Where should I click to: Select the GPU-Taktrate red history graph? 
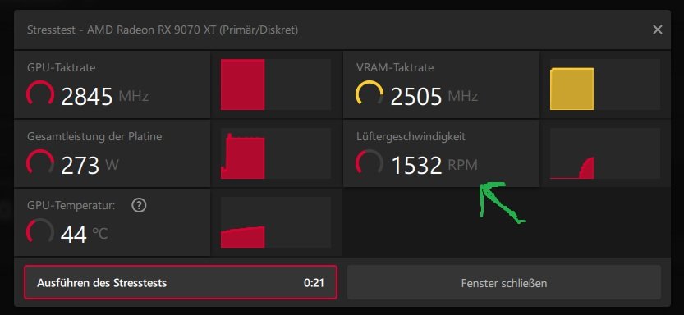tap(276, 84)
